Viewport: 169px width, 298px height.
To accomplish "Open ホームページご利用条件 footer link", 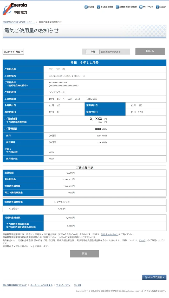I will (x=41, y=285).
